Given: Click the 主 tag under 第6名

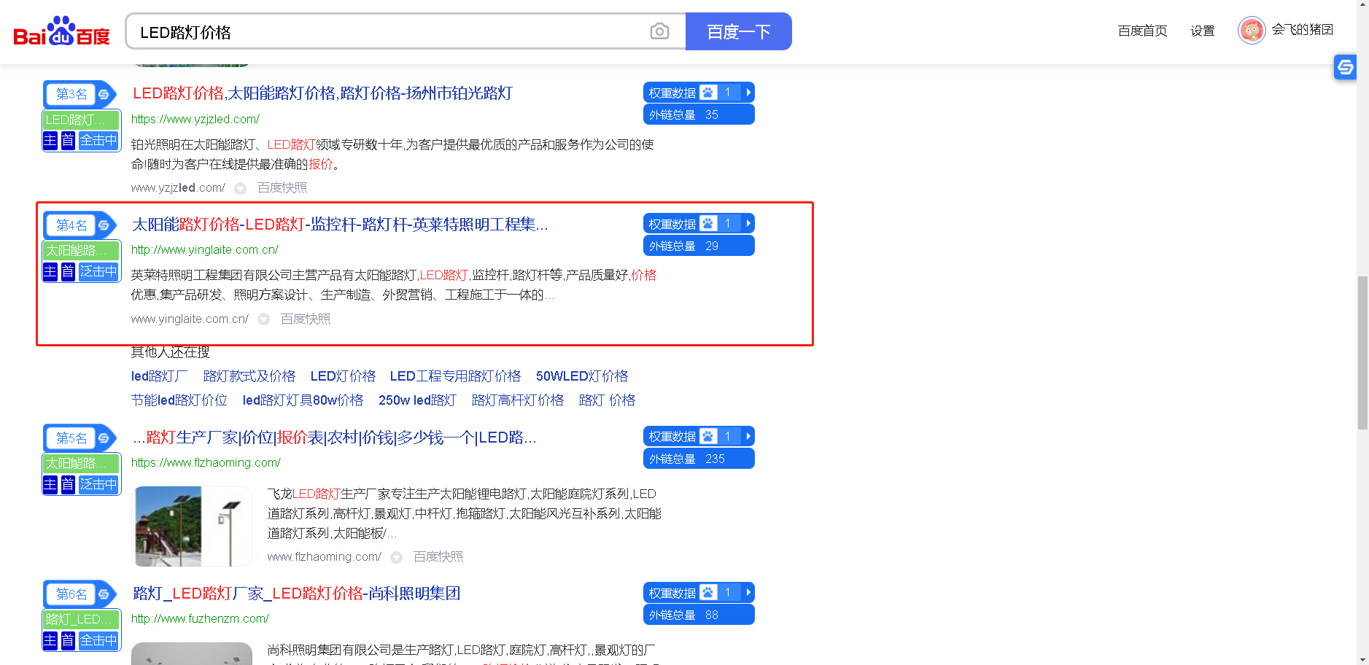Looking at the screenshot, I should [x=50, y=641].
